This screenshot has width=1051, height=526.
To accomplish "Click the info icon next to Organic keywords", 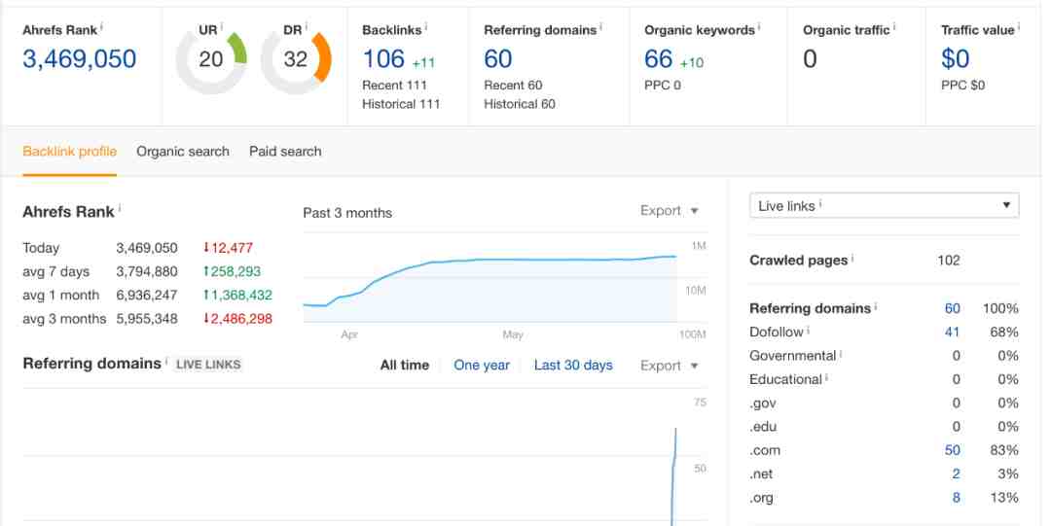I will click(759, 27).
